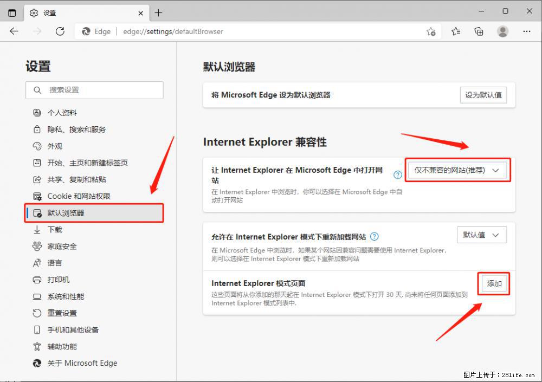Open the Settings and more (...) menu icon
This screenshot has height=382, width=542.
click(526, 31)
